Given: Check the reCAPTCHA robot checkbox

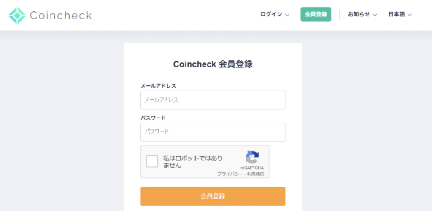Looking at the screenshot, I should (x=152, y=162).
